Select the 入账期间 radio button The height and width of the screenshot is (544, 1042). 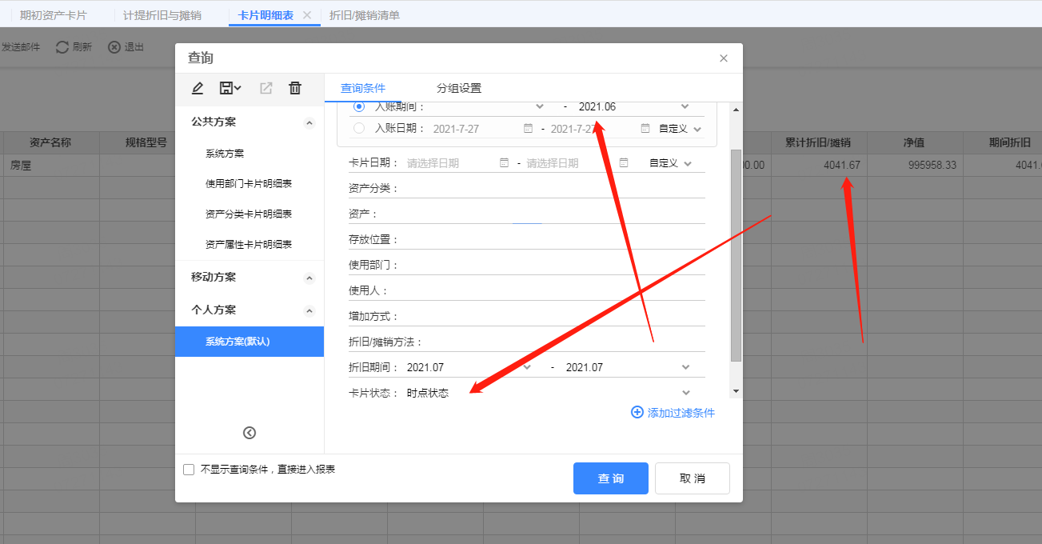coord(359,106)
